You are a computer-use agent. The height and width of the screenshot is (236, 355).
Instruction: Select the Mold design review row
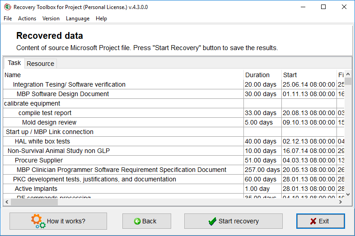click(173, 122)
